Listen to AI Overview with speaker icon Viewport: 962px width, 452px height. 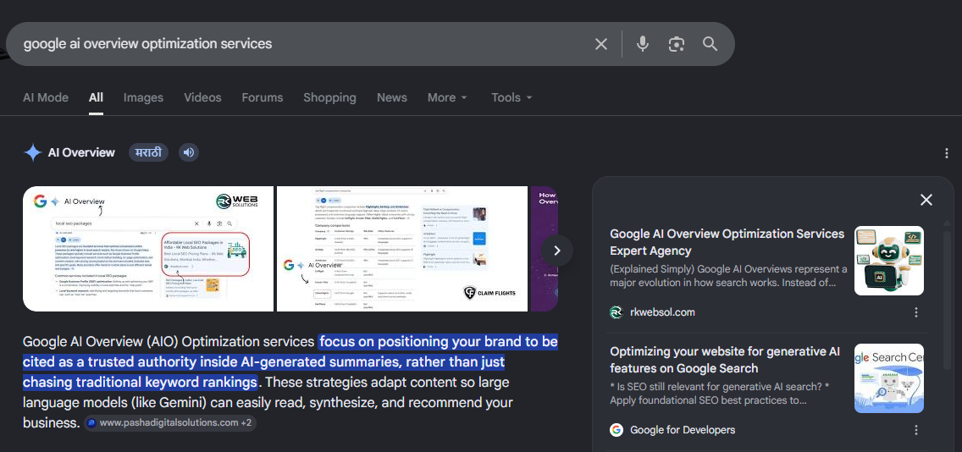point(189,152)
